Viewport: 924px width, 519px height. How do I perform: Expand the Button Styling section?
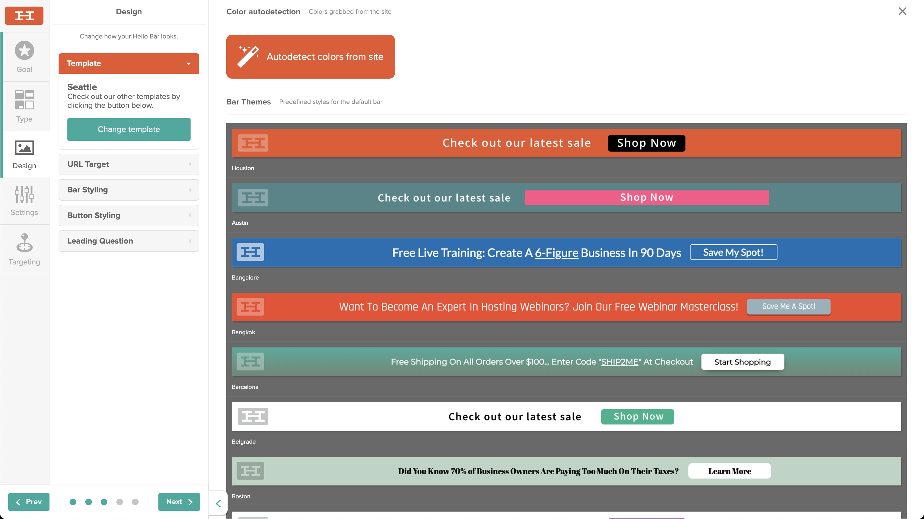(x=129, y=215)
